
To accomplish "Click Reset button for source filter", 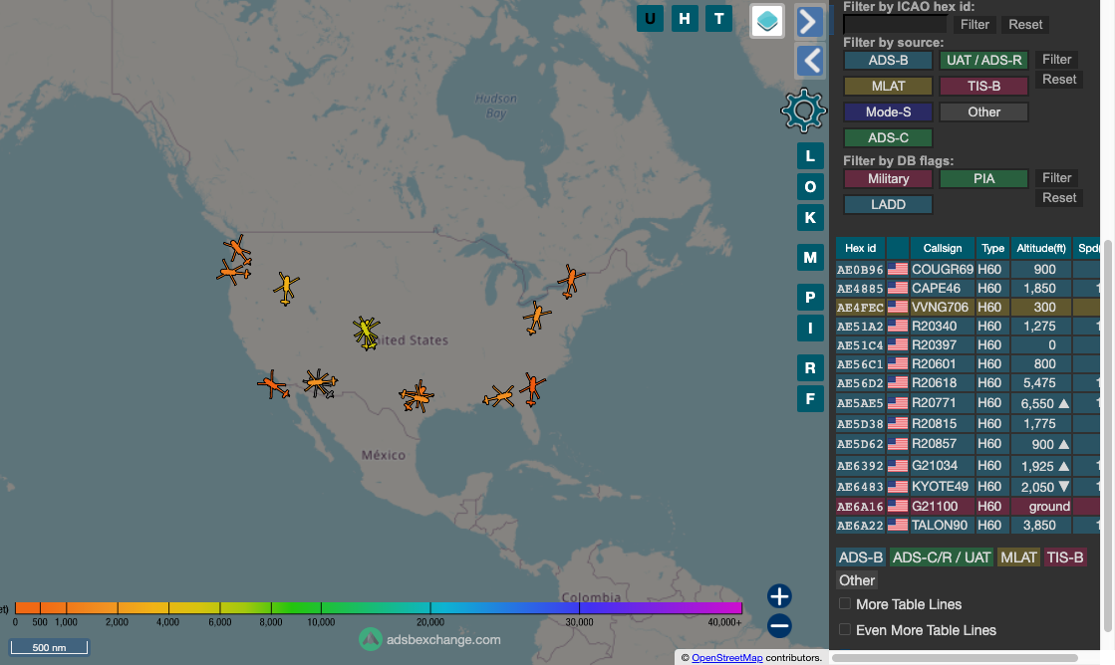I will click(x=1059, y=80).
